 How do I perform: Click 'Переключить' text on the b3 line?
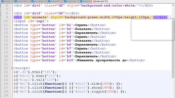click(86, 33)
